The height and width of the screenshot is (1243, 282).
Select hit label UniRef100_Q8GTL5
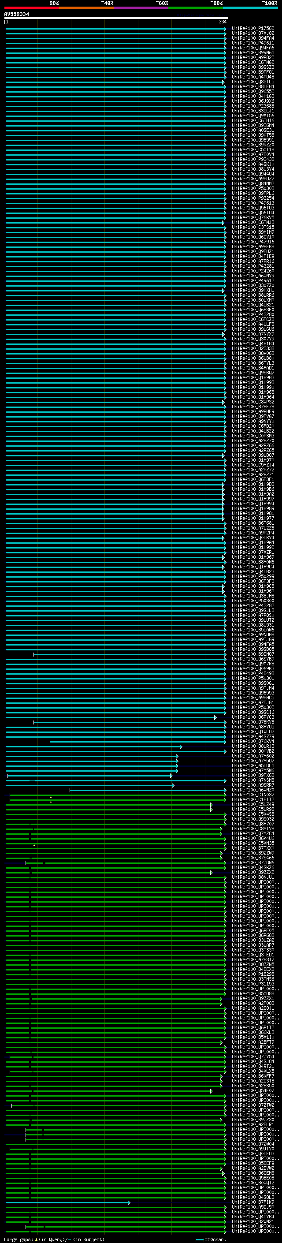[253, 82]
